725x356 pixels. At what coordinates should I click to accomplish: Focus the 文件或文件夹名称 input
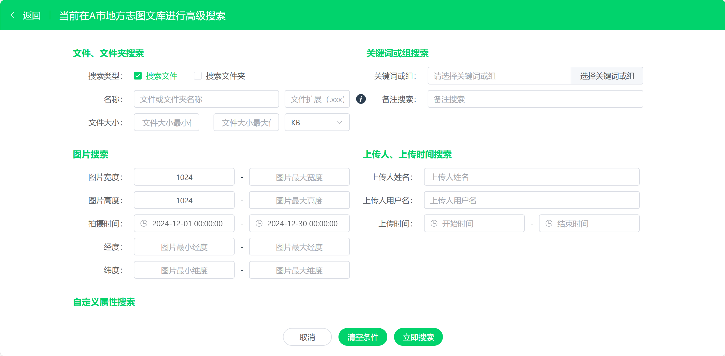(206, 99)
